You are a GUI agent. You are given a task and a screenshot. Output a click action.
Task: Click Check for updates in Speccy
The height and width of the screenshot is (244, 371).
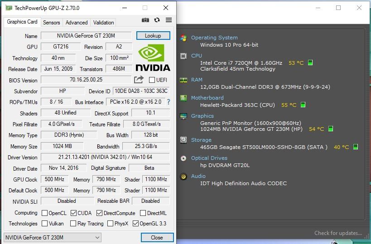[338, 233]
